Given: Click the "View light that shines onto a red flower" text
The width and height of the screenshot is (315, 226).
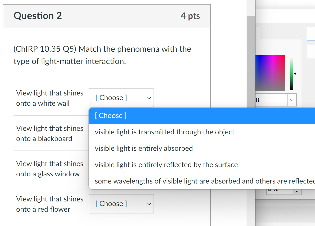Looking at the screenshot, I should click(50, 204).
